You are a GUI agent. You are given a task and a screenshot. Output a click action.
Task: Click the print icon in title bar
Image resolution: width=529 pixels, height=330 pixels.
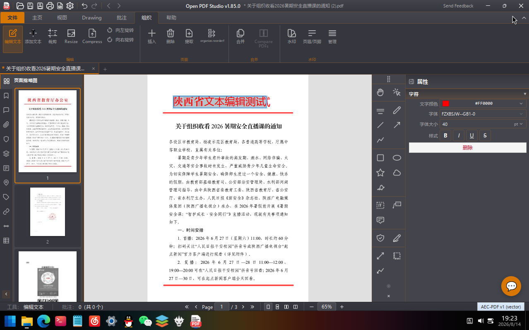click(x=50, y=6)
